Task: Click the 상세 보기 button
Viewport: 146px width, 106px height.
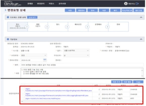Action: tap(32, 17)
